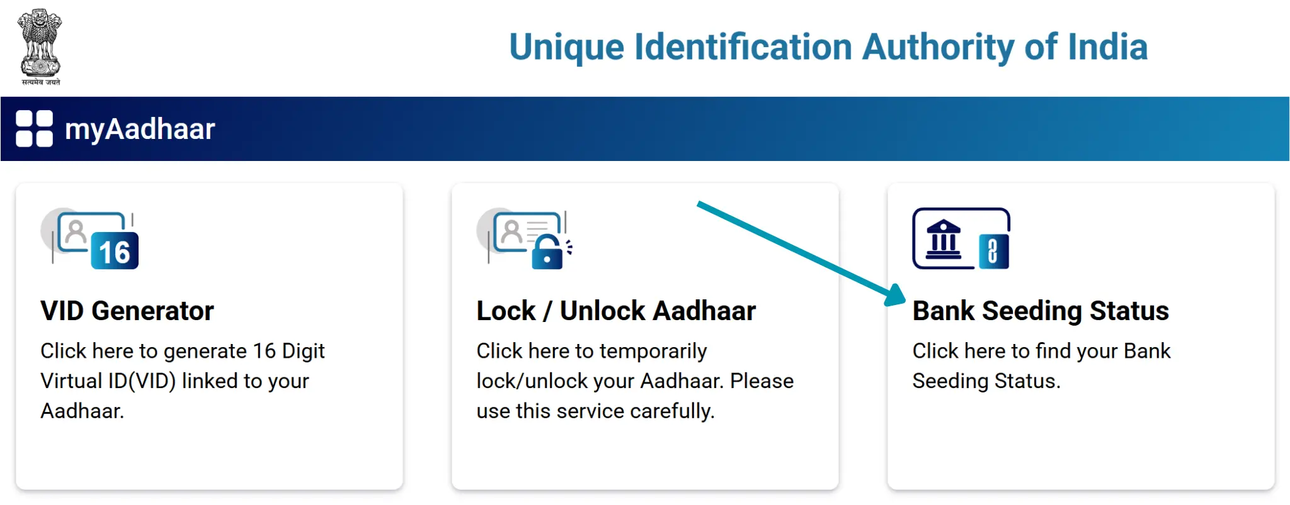Click "Unique Identification Authority of India" title

(828, 47)
